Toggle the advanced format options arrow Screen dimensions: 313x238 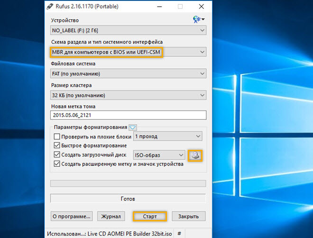tap(132, 127)
